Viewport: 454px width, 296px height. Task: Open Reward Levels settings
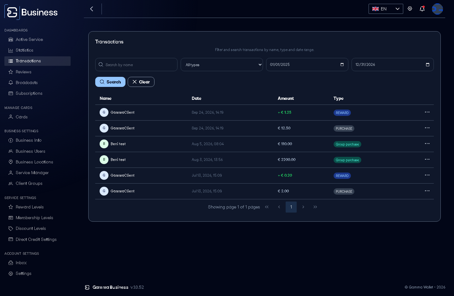click(x=38, y=207)
